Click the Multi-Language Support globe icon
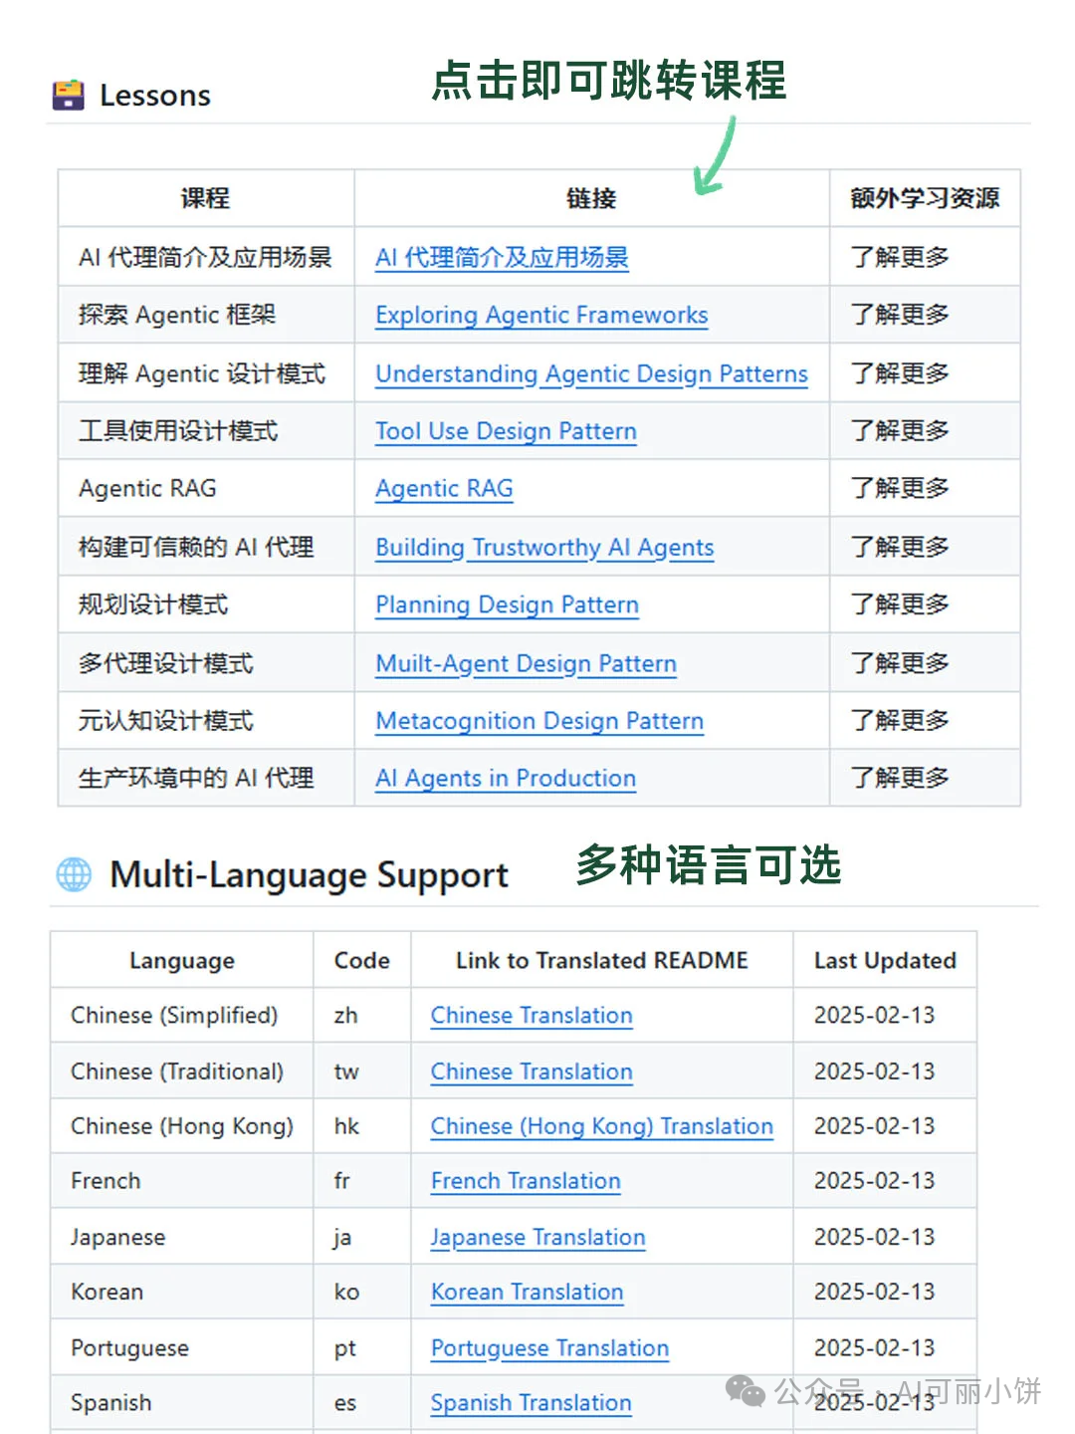The image size is (1075, 1434). (x=74, y=874)
